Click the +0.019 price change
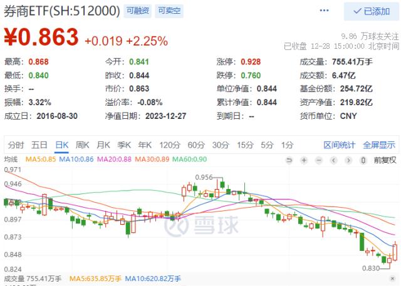Image resolution: width=401 pixels, height=286 pixels. click(103, 41)
